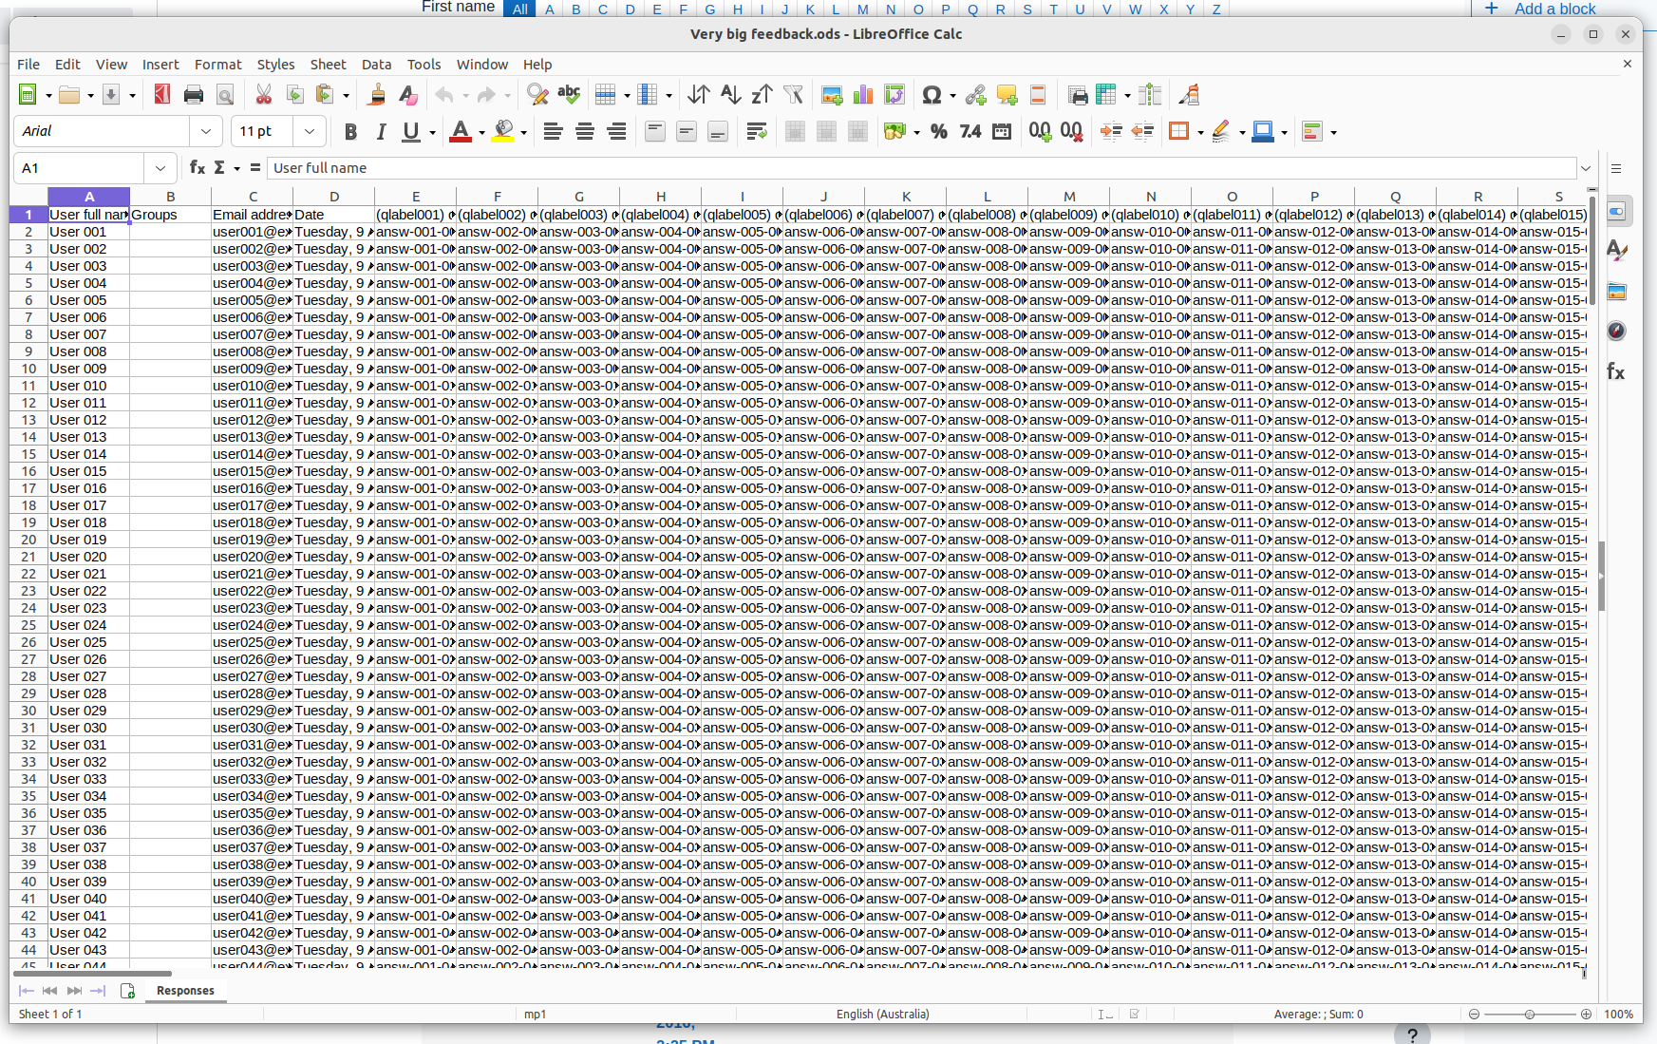Click the Merge and Center cells icon

point(795,132)
